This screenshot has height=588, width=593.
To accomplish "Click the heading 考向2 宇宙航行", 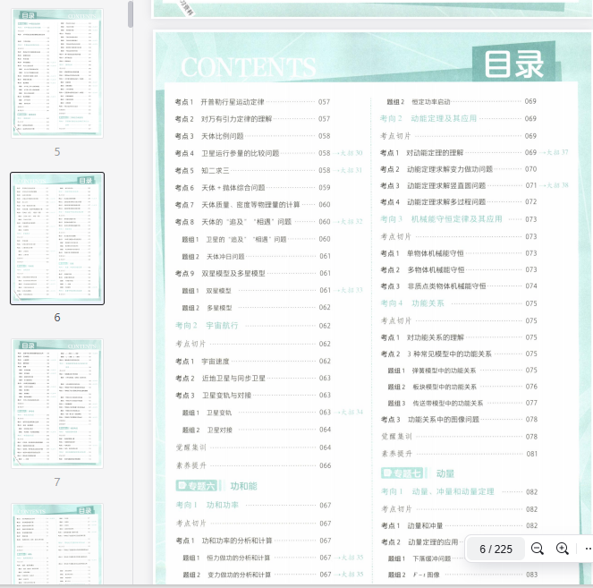I will pos(207,326).
